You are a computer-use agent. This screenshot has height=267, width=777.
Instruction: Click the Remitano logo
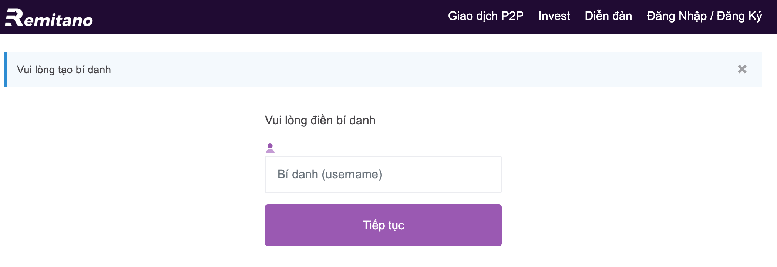click(49, 18)
